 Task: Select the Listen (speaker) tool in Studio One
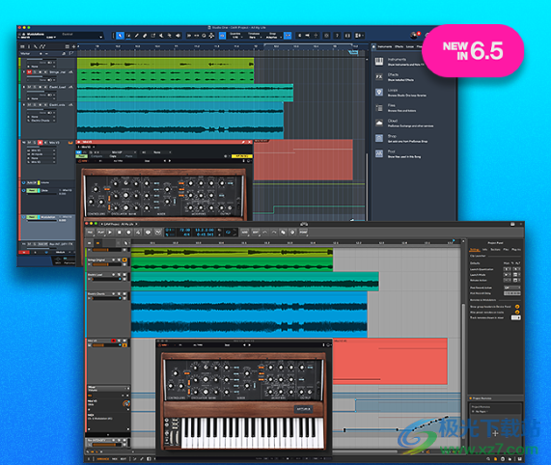179,36
